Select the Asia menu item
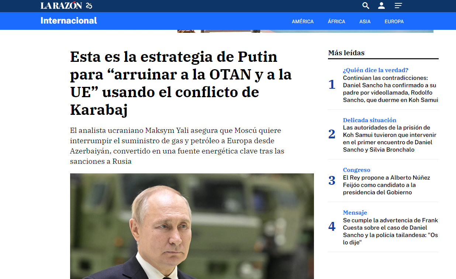 pyautogui.click(x=365, y=21)
